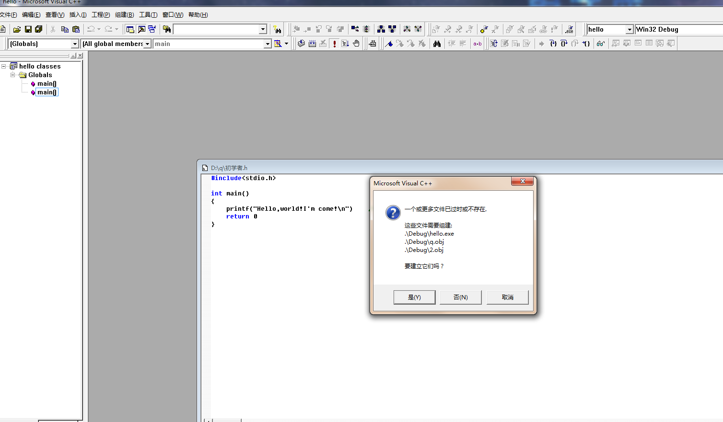Screen dimensions: 723x422
Task: Click the 否(N) button in dialog
Action: 461,297
